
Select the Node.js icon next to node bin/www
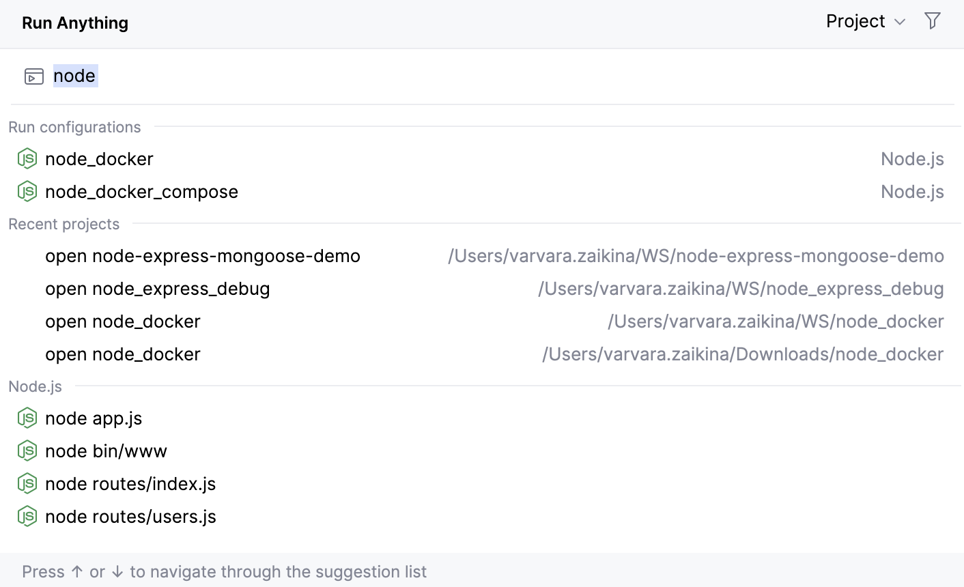tap(27, 450)
